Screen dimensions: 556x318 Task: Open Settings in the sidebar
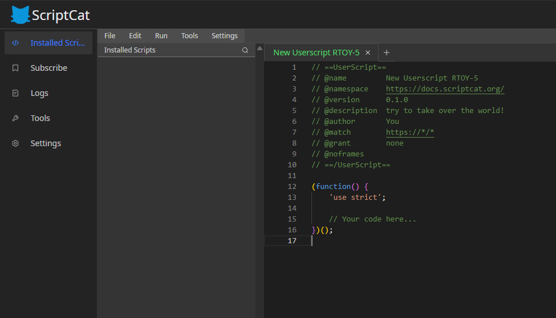click(x=48, y=143)
